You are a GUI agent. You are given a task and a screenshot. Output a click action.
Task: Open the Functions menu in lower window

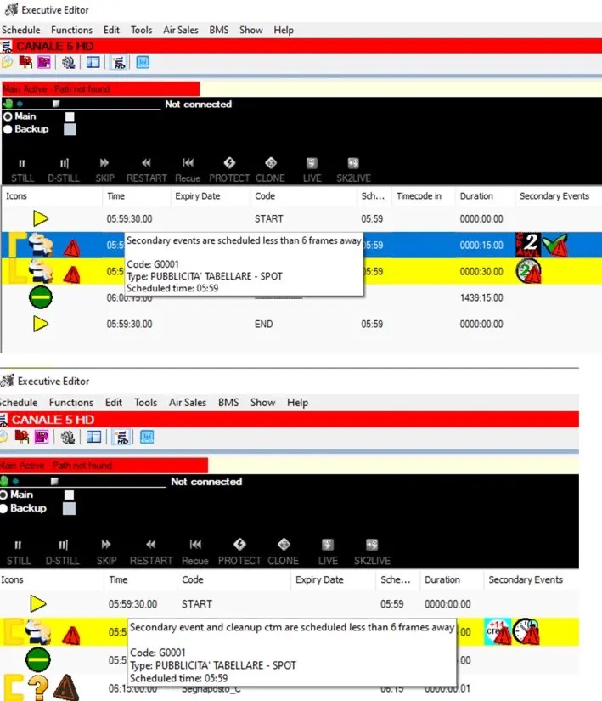tap(71, 403)
